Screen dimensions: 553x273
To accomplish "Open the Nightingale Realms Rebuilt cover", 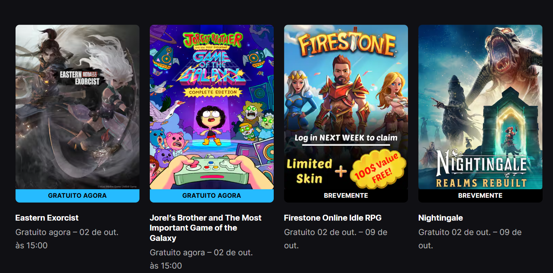I will coord(480,107).
